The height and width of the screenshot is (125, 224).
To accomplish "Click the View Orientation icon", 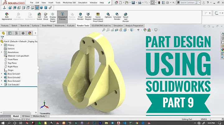I will [125, 30].
